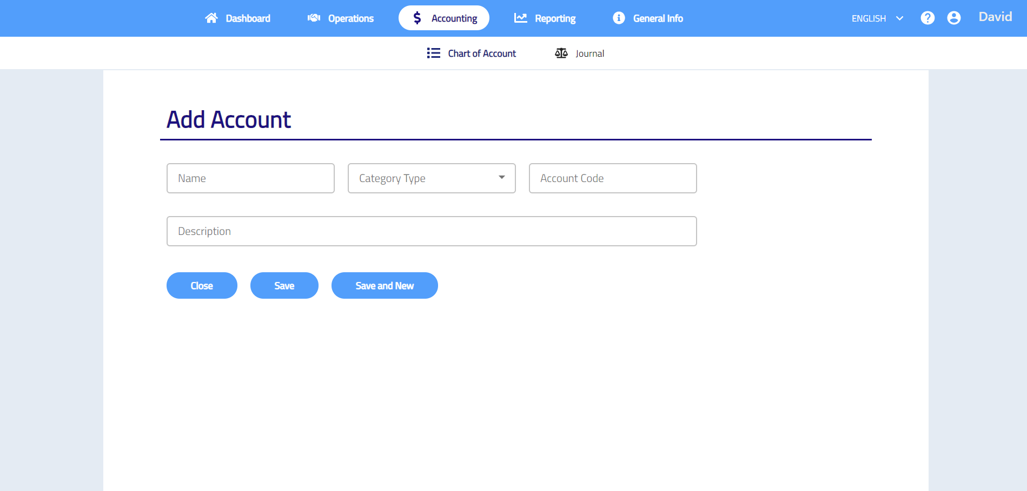Click the user profile avatar icon
This screenshot has height=491, width=1027.
point(954,18)
